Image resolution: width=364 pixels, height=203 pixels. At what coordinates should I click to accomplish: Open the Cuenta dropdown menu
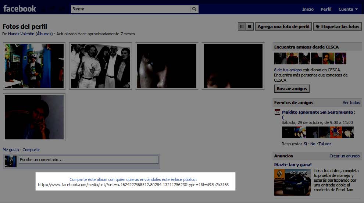click(348, 9)
